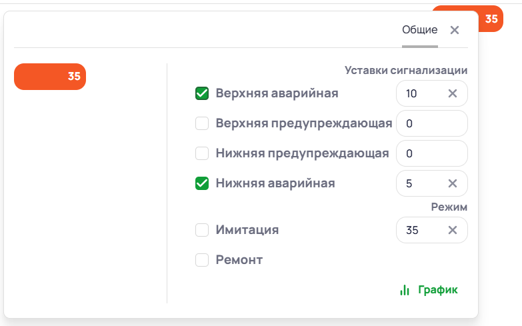Focus the Верхняя предупреждающая input field
Viewport: 522px width, 326px height.
tap(431, 123)
